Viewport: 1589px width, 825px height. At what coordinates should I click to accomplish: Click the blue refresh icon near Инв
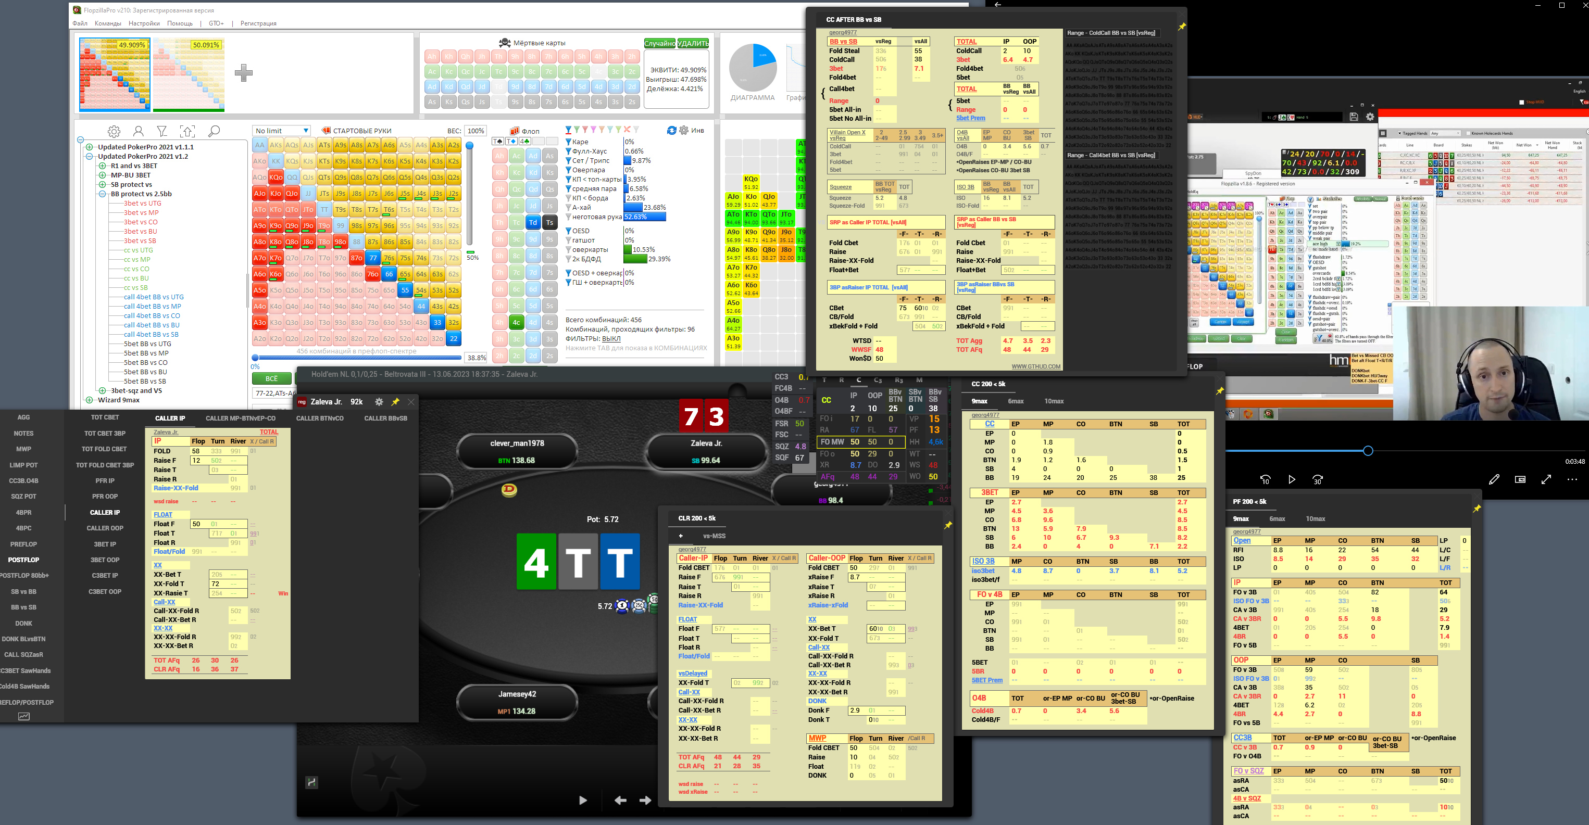click(672, 130)
